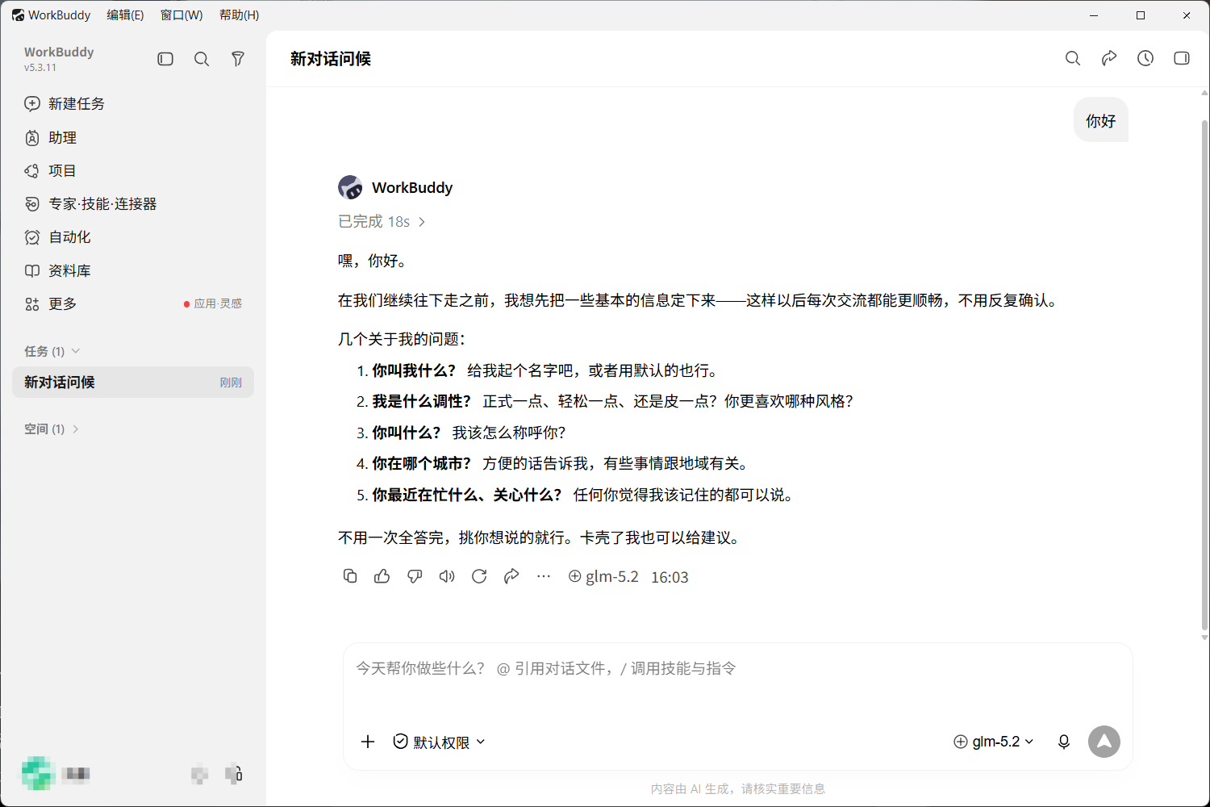Share the conversation from the header
Screen dimensions: 1210x807
click(x=1109, y=58)
